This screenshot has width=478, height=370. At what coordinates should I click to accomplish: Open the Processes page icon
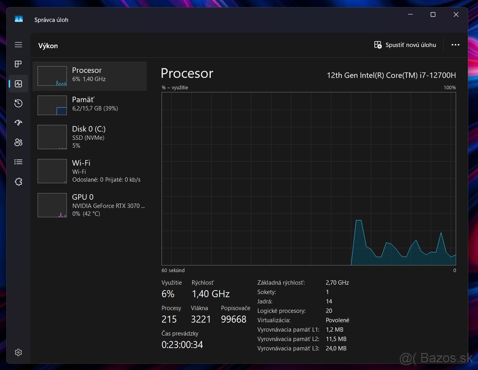[x=18, y=64]
